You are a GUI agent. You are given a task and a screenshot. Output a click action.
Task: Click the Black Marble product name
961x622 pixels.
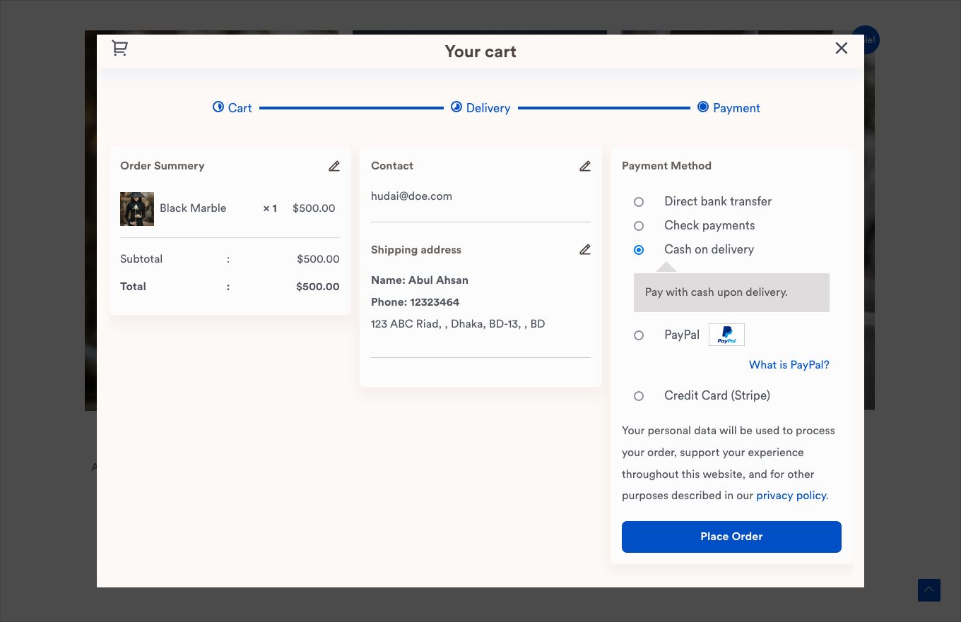point(193,208)
